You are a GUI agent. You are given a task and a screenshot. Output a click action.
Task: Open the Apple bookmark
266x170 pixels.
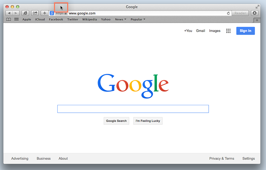[x=27, y=20]
